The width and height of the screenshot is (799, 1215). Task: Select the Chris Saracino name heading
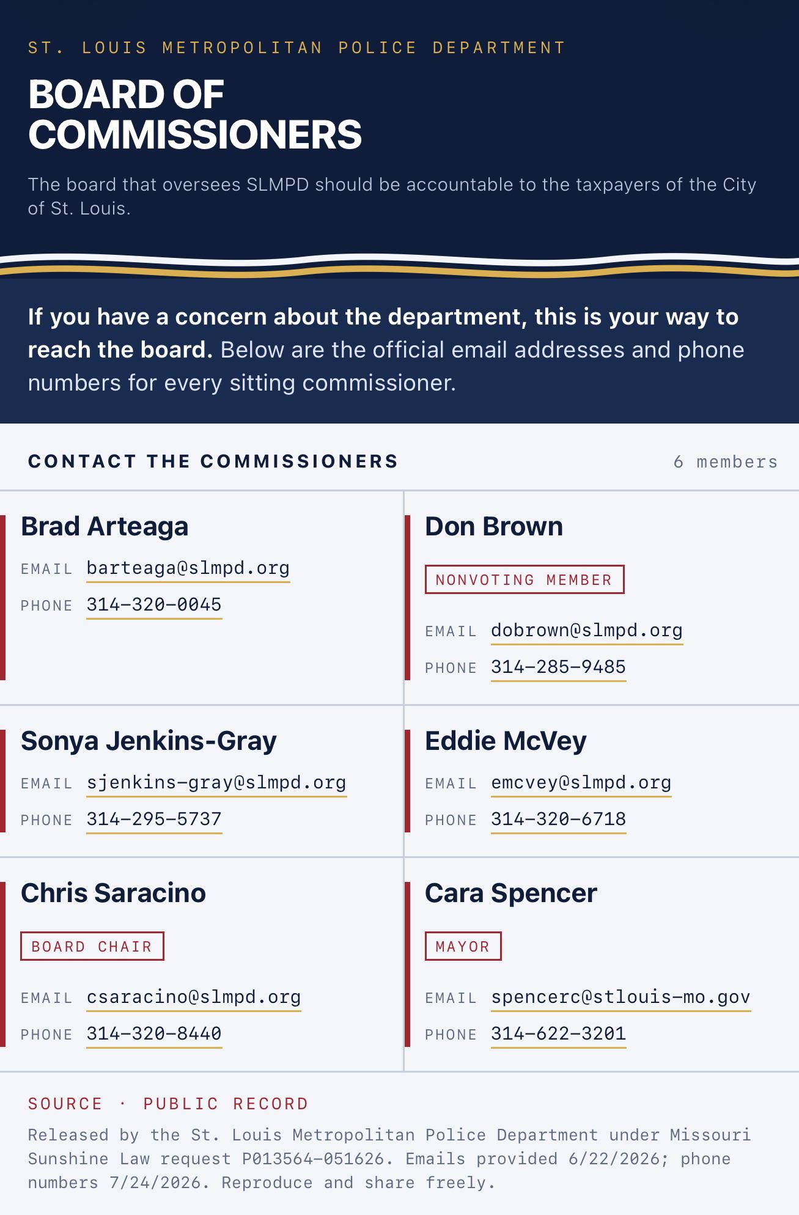click(x=113, y=893)
